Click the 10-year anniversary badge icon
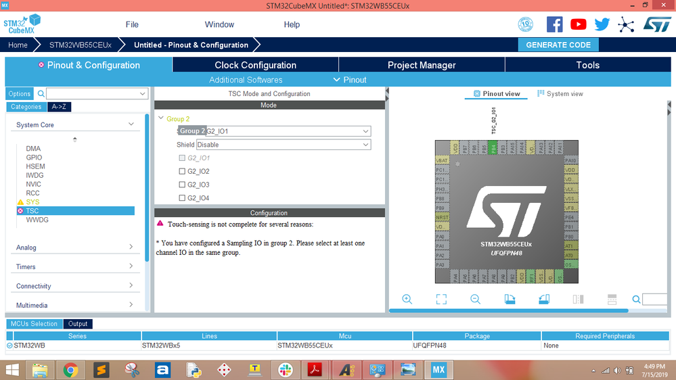This screenshot has height=380, width=676. 525,24
